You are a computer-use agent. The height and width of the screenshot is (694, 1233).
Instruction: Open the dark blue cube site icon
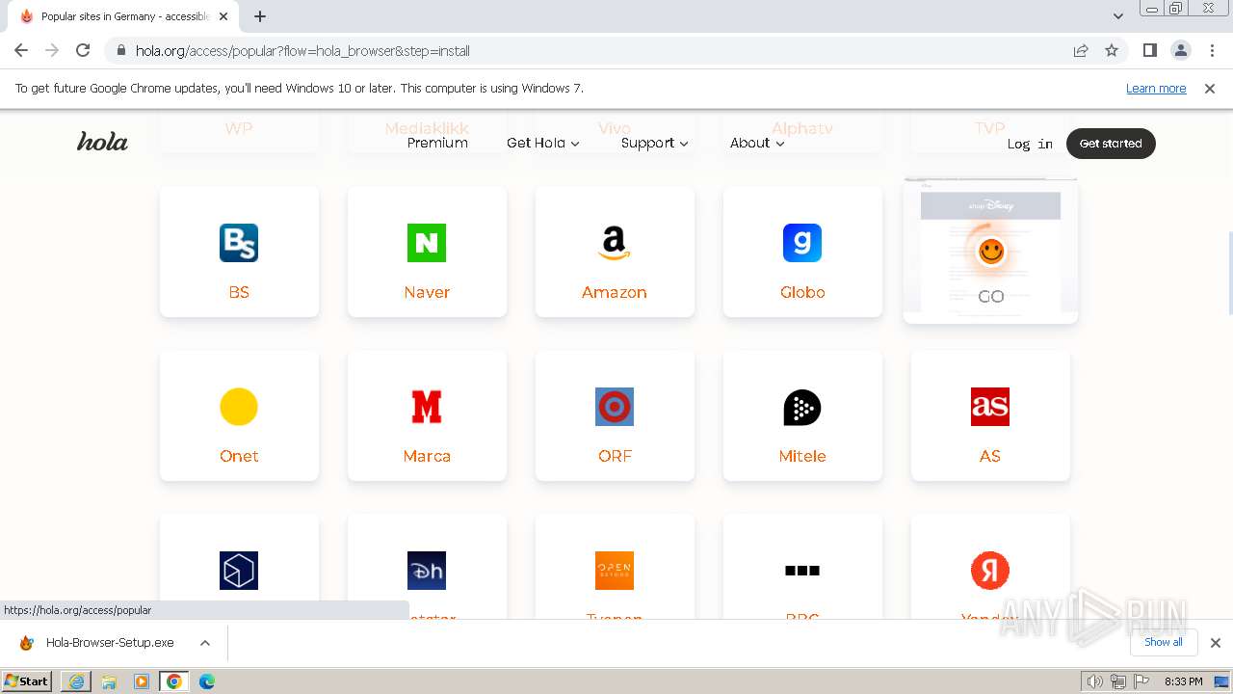tap(239, 571)
